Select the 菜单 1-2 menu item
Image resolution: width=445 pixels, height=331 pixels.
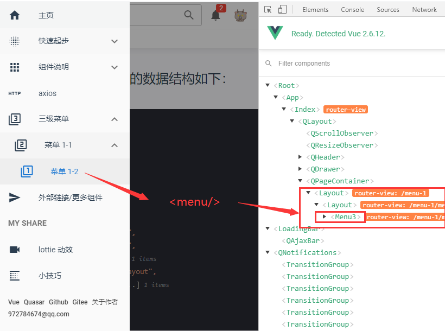pos(65,171)
